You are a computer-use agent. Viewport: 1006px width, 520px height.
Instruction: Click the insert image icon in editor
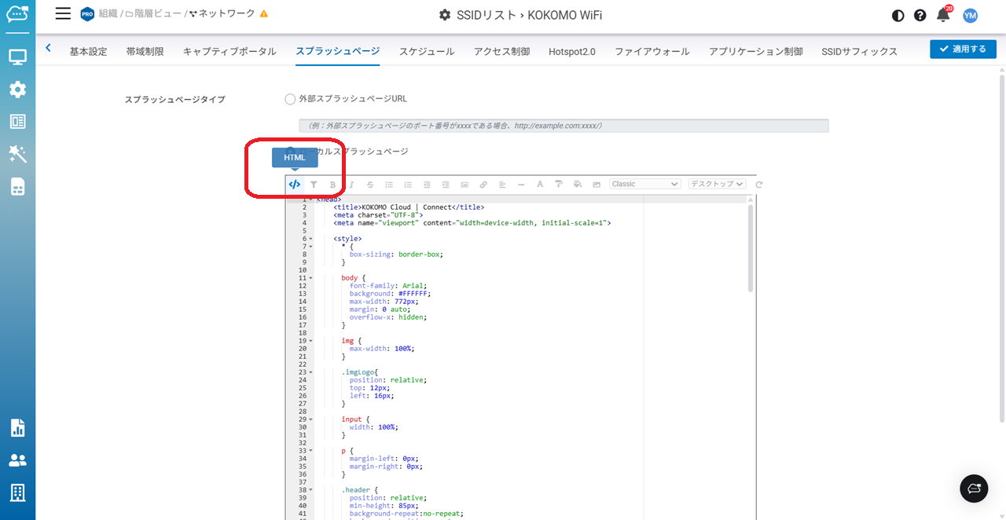click(464, 185)
